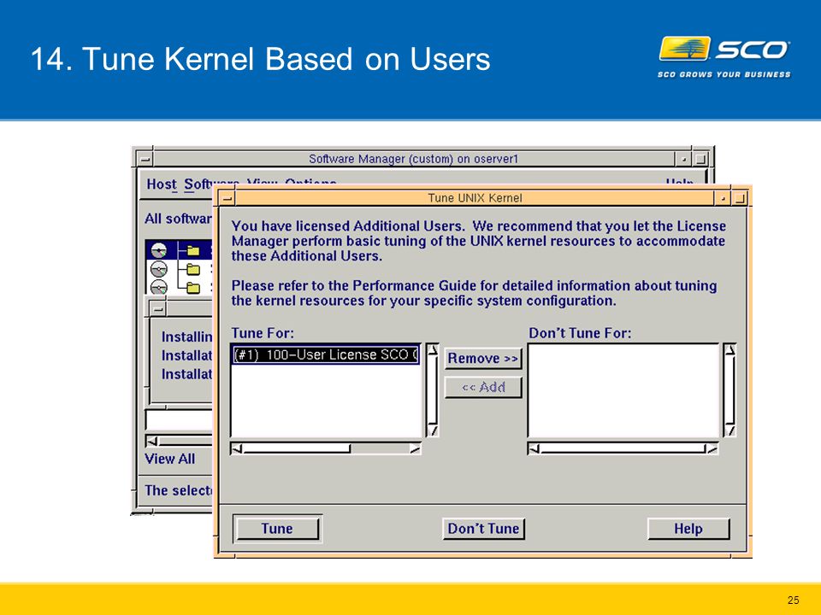The height and width of the screenshot is (615, 821).
Task: Click the Tune For horizontal scrollbar thumb
Action: pyautogui.click(x=297, y=448)
